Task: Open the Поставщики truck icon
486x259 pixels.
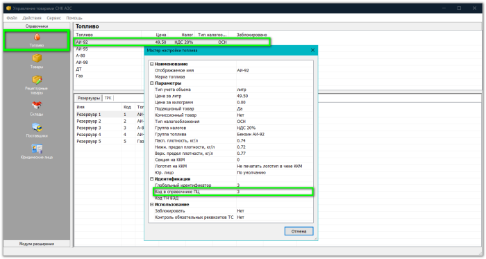Action: click(x=37, y=127)
